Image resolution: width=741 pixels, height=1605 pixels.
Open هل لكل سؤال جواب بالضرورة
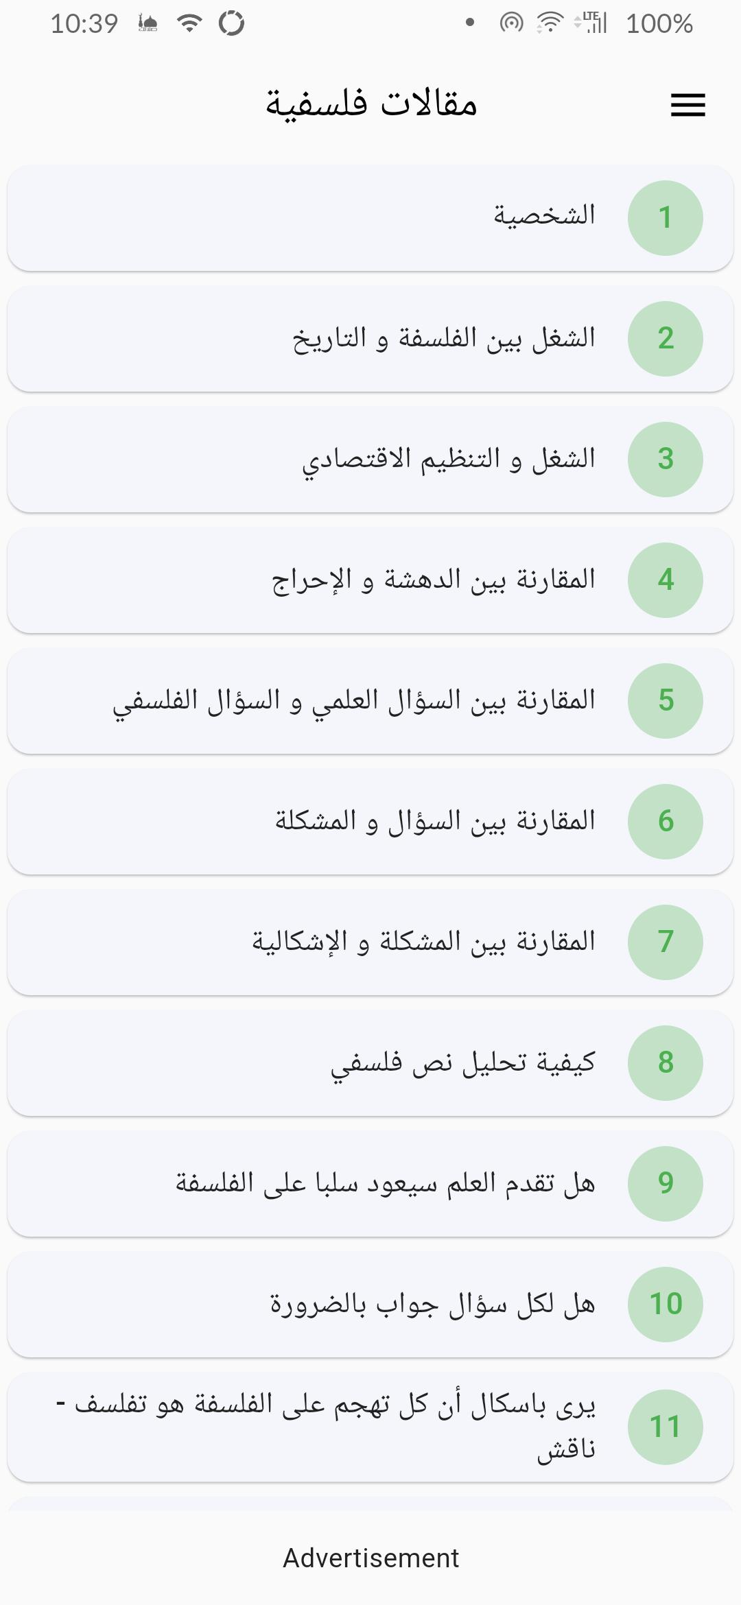click(x=370, y=1305)
